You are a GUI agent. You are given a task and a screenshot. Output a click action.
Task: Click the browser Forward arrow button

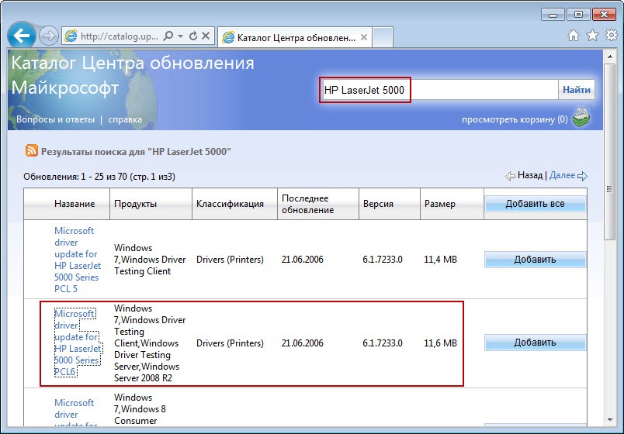point(49,36)
